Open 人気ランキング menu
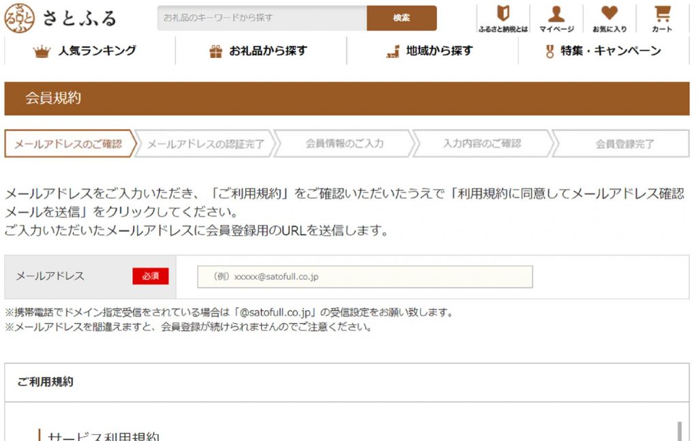The image size is (698, 441). click(97, 51)
